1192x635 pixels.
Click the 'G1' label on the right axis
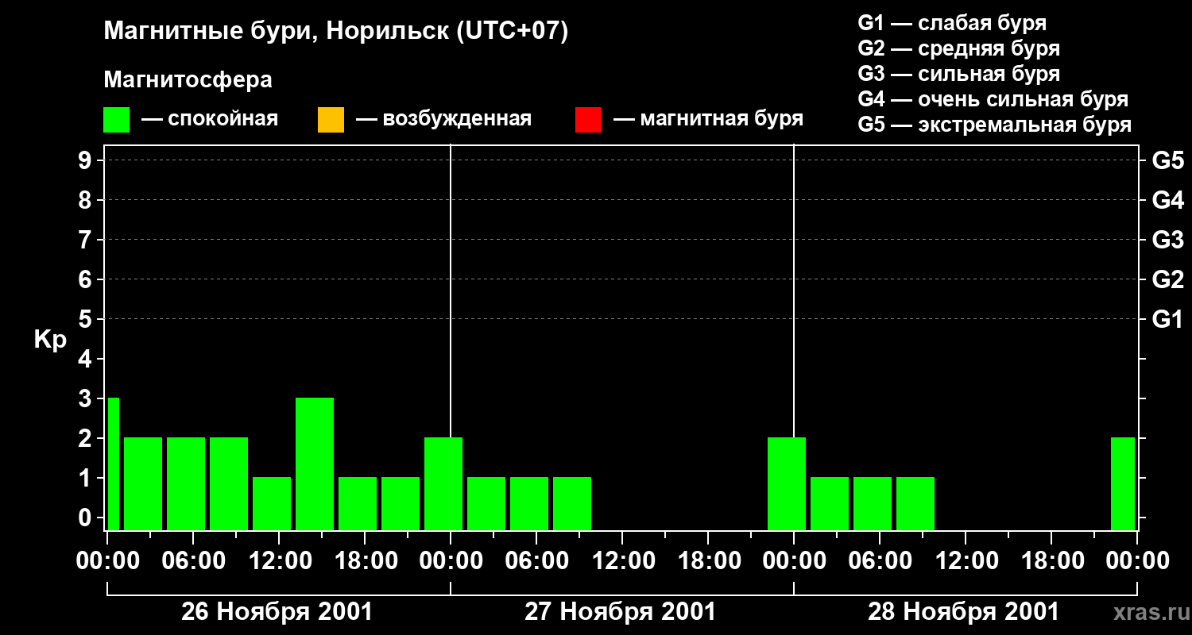click(x=1167, y=319)
